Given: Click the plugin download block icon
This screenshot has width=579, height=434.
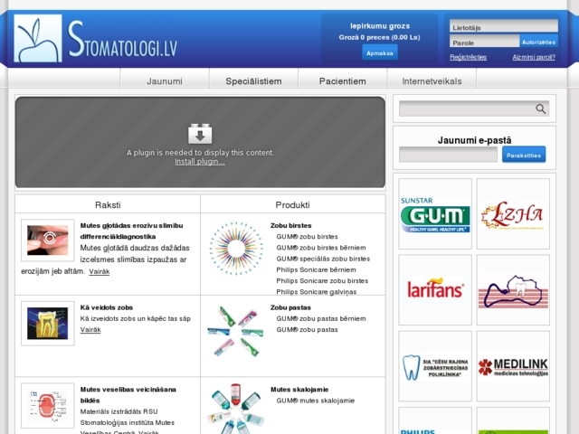Looking at the screenshot, I should click(200, 134).
